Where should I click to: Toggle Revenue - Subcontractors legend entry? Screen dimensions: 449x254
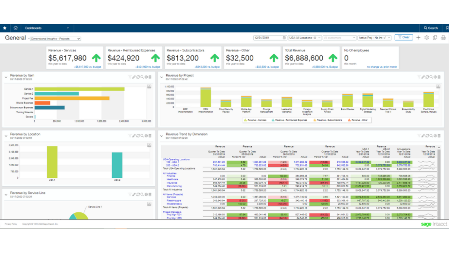pos(328,120)
